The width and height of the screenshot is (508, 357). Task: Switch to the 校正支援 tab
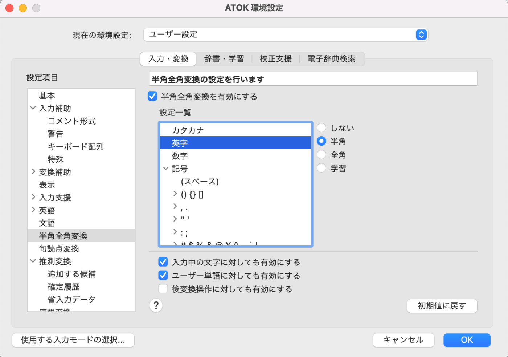[x=276, y=59]
